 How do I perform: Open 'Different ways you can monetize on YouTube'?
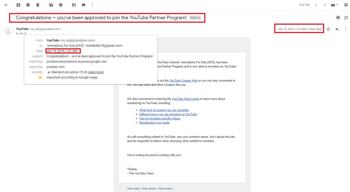tap(168, 114)
